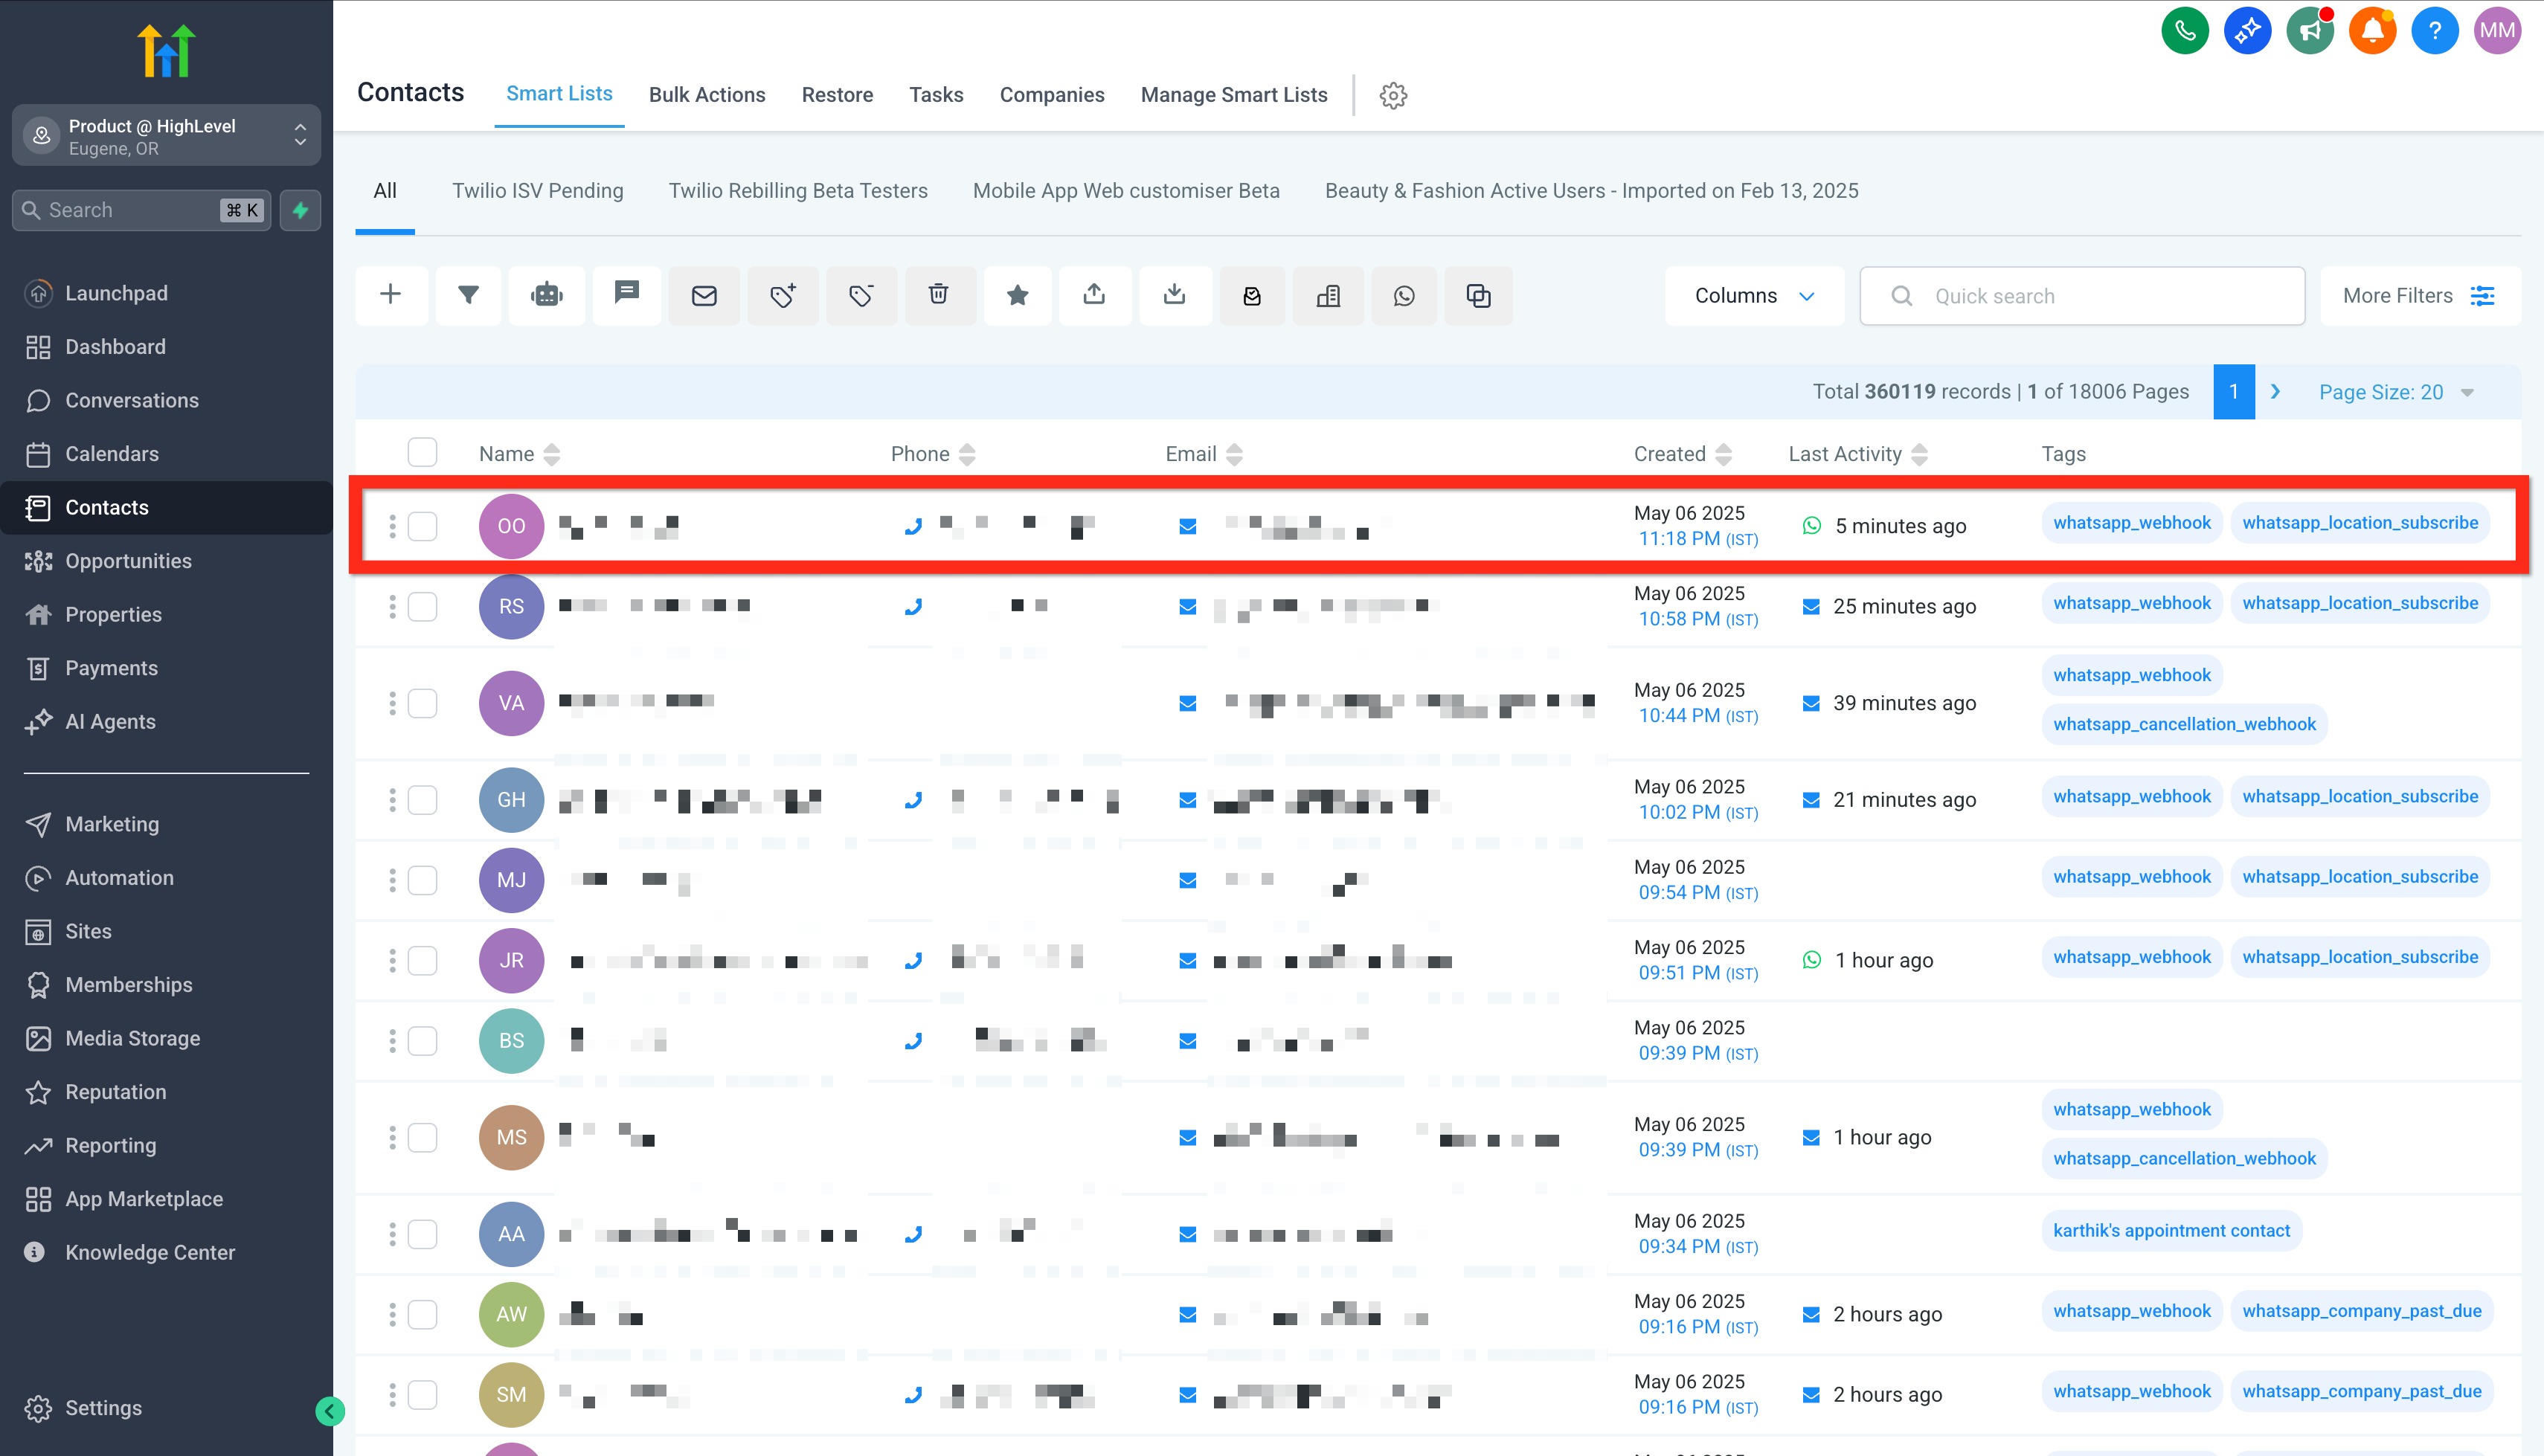Click the green phone dialer icon
The height and width of the screenshot is (1456, 2544).
[2184, 31]
